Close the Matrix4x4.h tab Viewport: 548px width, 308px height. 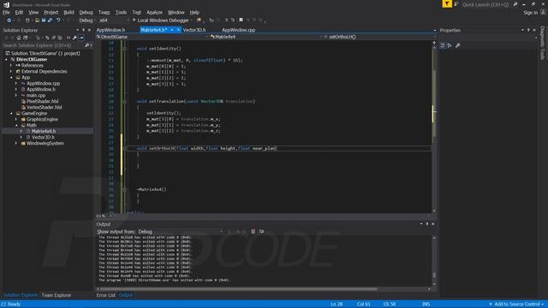pos(178,30)
